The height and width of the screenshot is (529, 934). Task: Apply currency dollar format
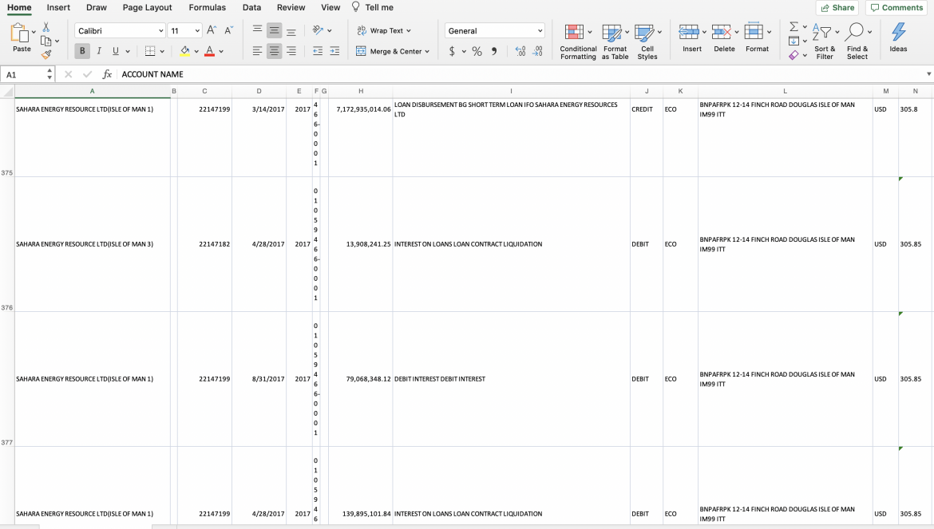coord(452,51)
